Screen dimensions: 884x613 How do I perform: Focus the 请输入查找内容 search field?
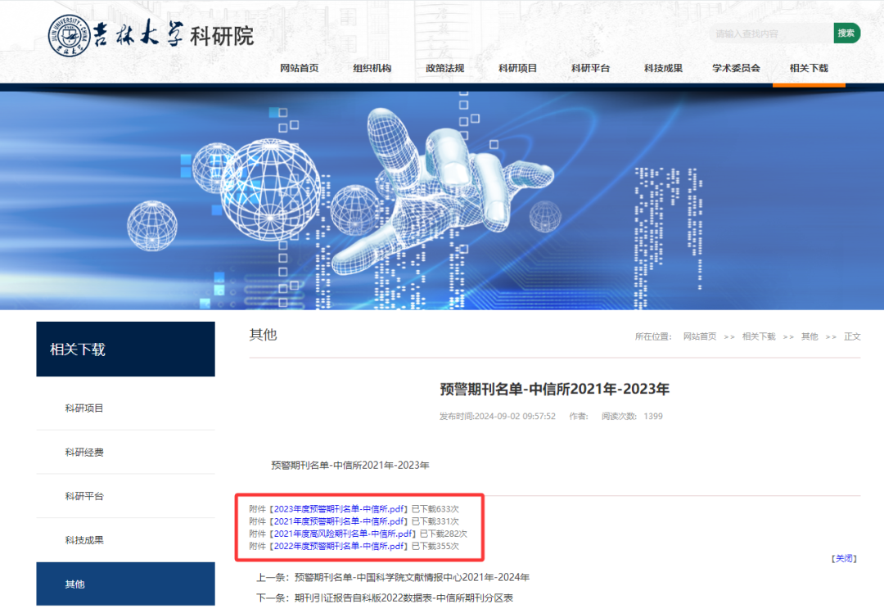click(x=771, y=34)
